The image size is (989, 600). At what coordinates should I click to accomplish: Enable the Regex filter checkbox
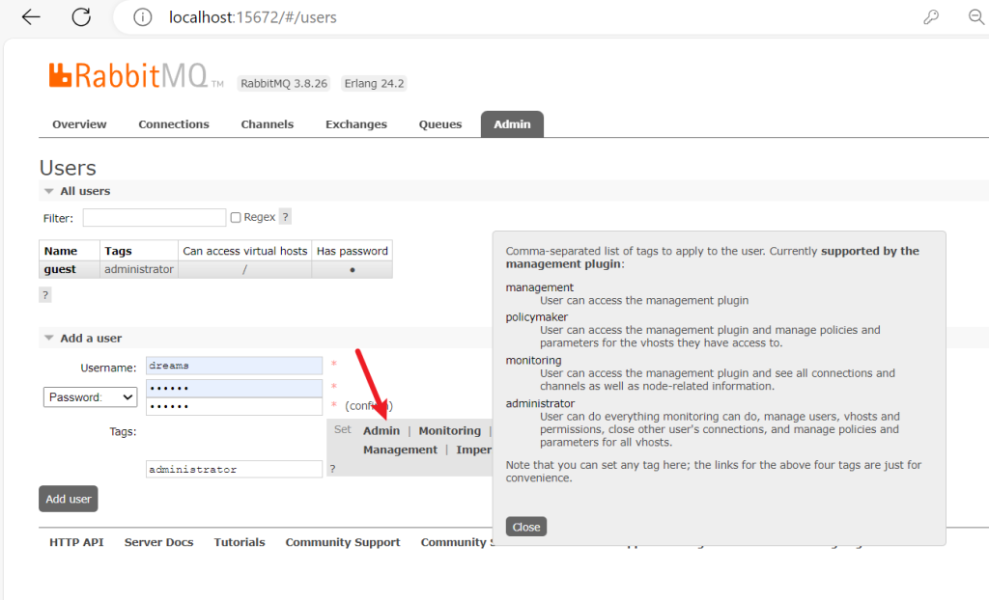(x=236, y=218)
